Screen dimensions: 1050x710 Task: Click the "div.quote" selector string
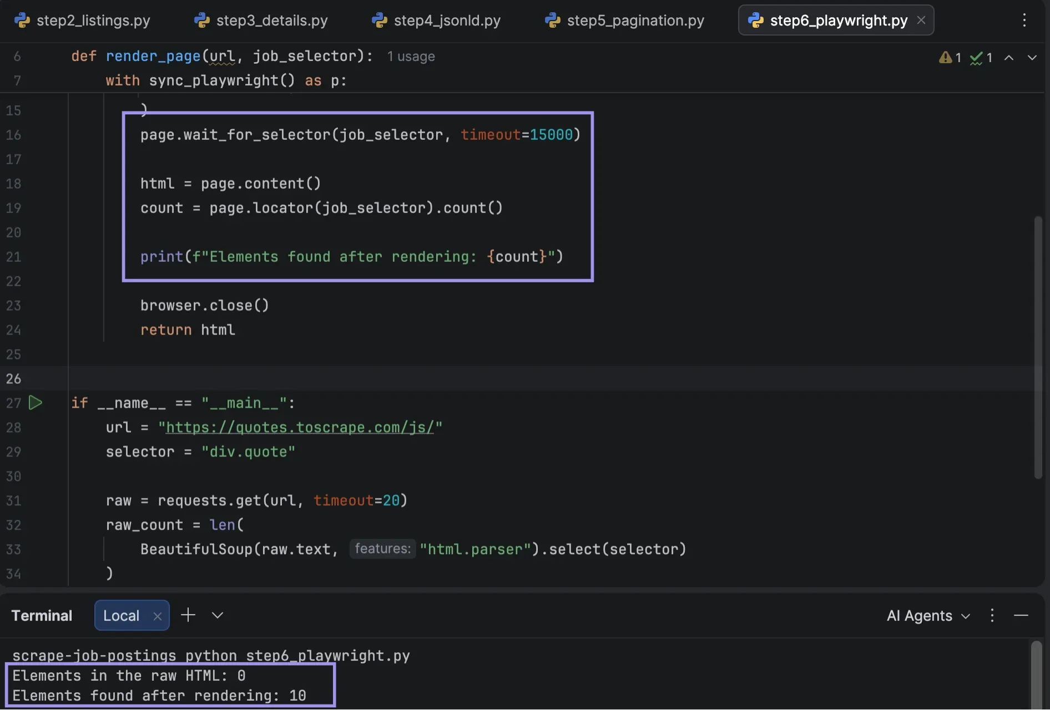click(x=248, y=452)
